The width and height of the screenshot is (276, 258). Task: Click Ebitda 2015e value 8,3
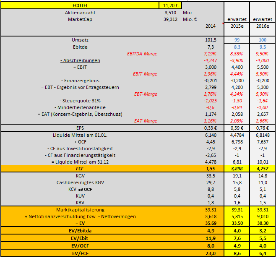237,47
